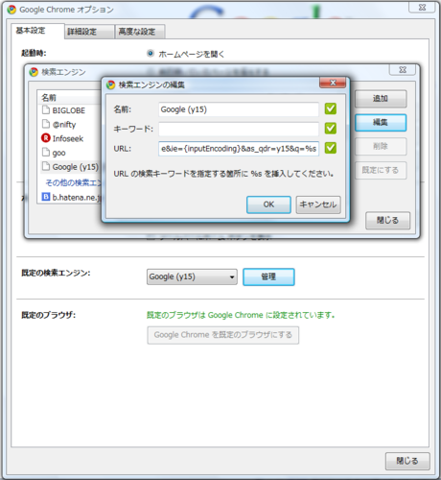The width and height of the screenshot is (441, 480).
Task: Click the 名前 column header
Action: (x=70, y=97)
